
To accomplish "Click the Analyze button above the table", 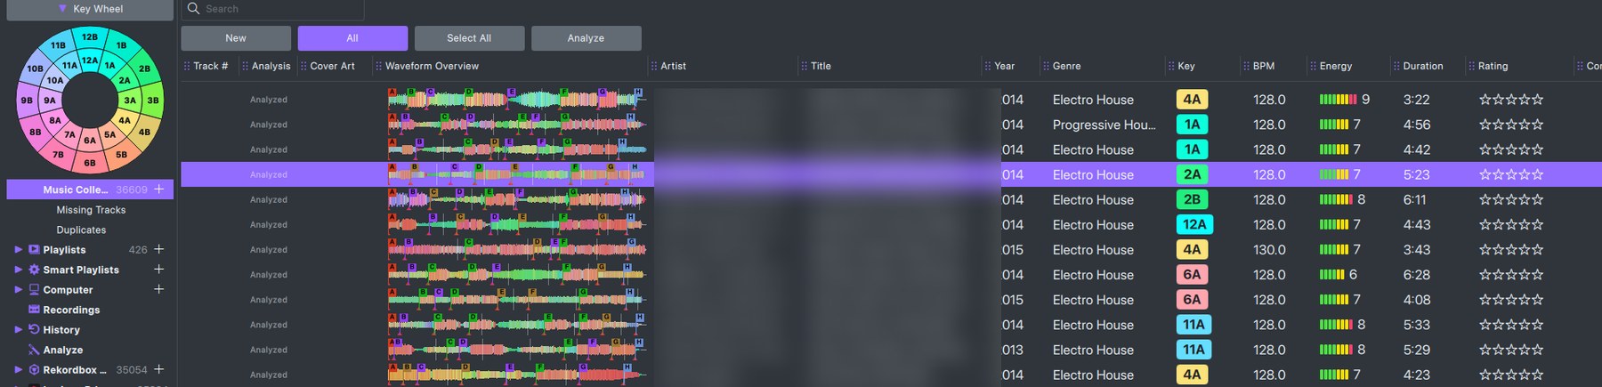I will [x=586, y=38].
